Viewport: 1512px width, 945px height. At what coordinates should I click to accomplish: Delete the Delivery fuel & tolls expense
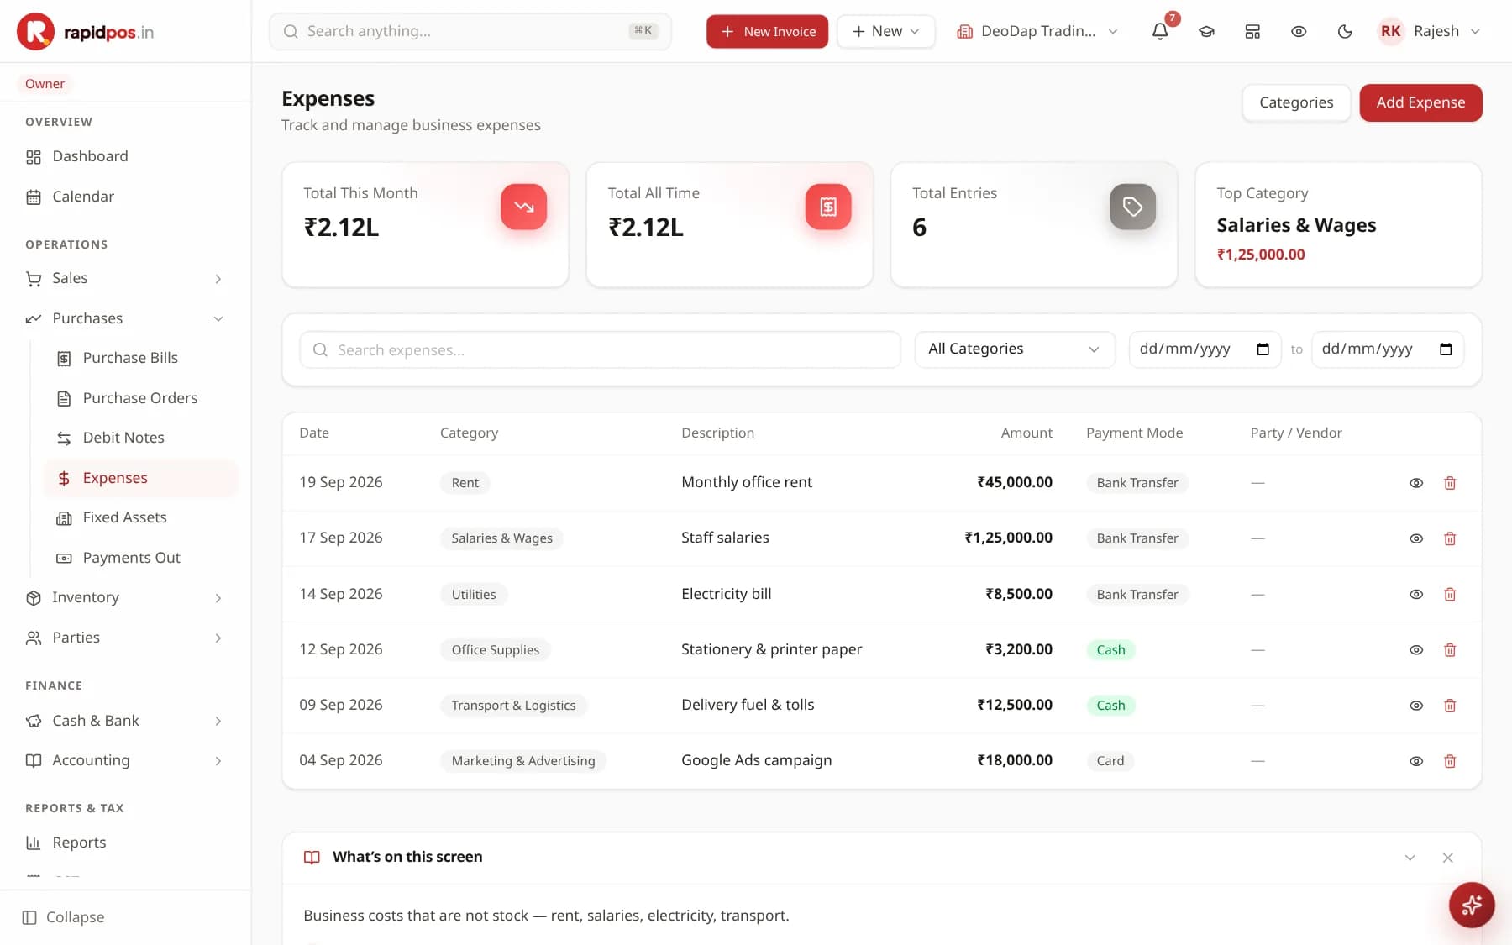1450,706
